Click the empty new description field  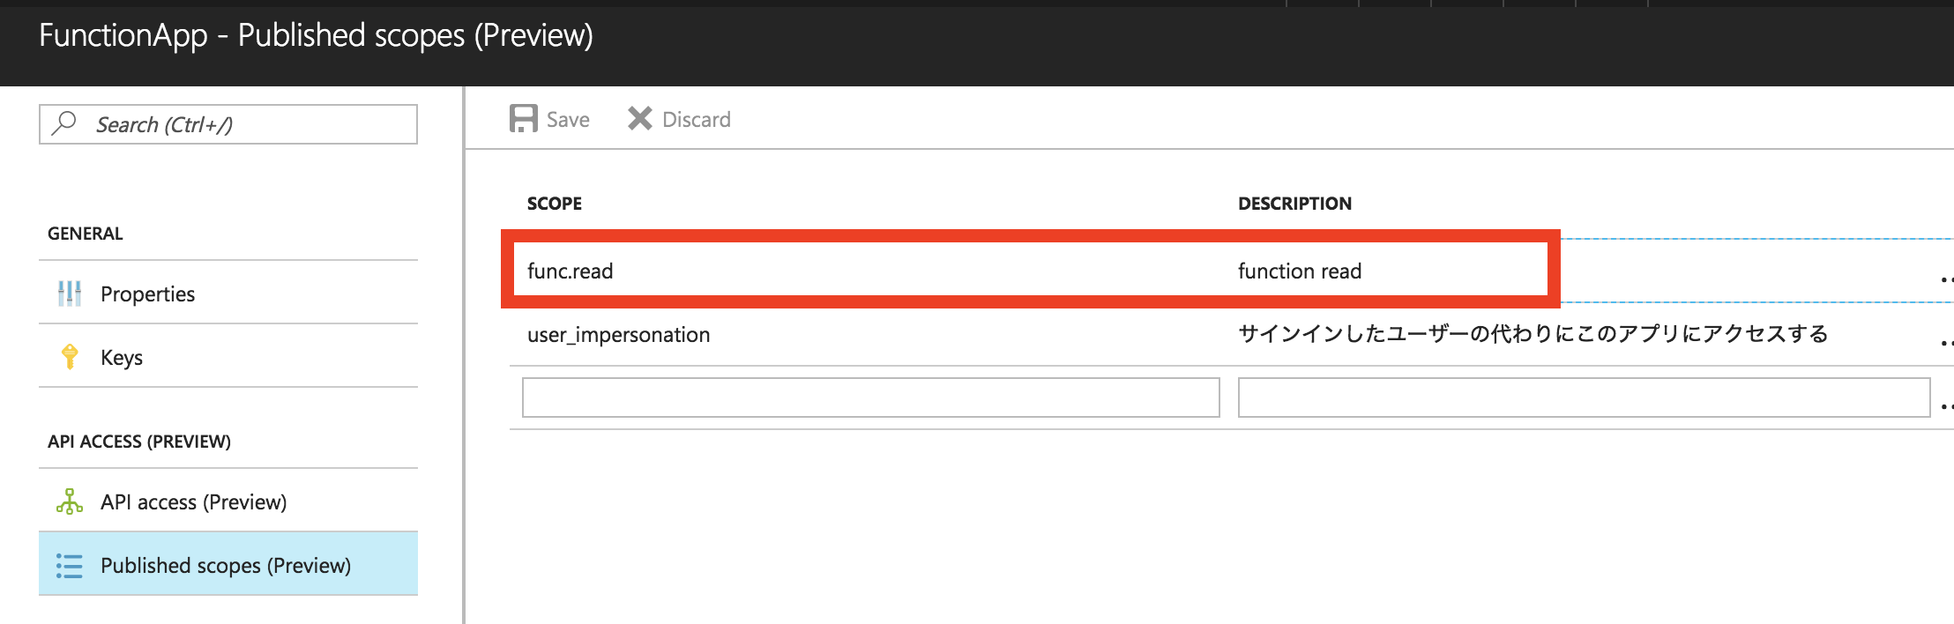1584,397
